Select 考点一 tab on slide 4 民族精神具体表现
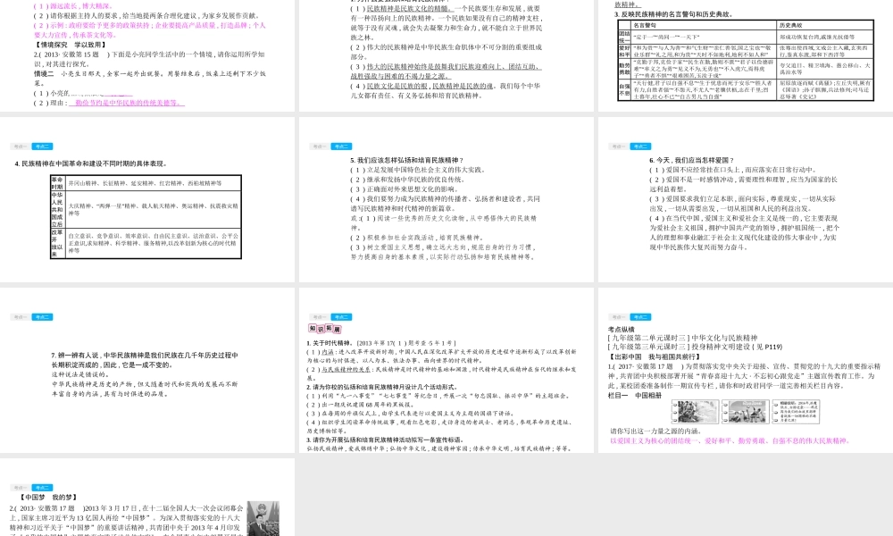The width and height of the screenshot is (893, 536). pyautogui.click(x=20, y=147)
